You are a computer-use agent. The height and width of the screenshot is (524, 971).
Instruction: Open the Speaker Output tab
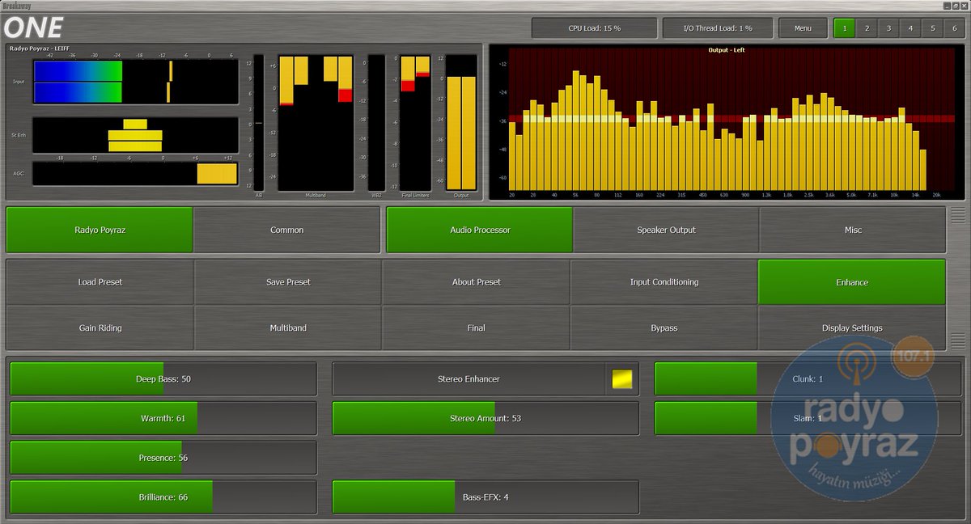pos(666,230)
